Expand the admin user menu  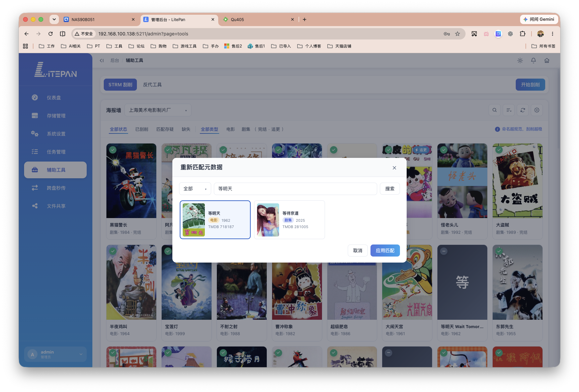click(x=56, y=354)
